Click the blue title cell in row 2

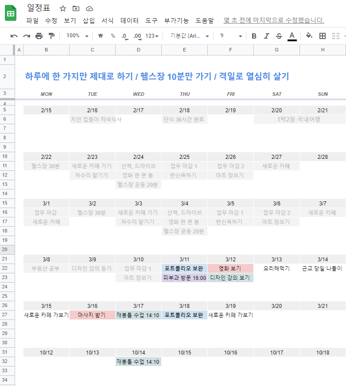157,76
